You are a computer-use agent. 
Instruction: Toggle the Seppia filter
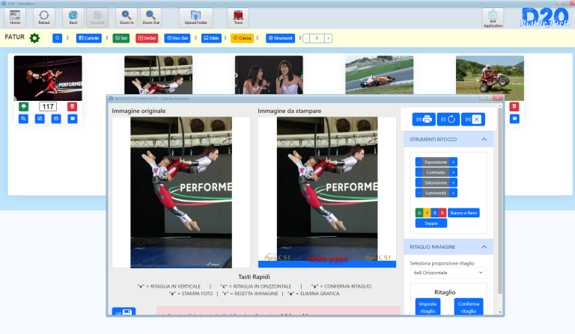tap(431, 223)
